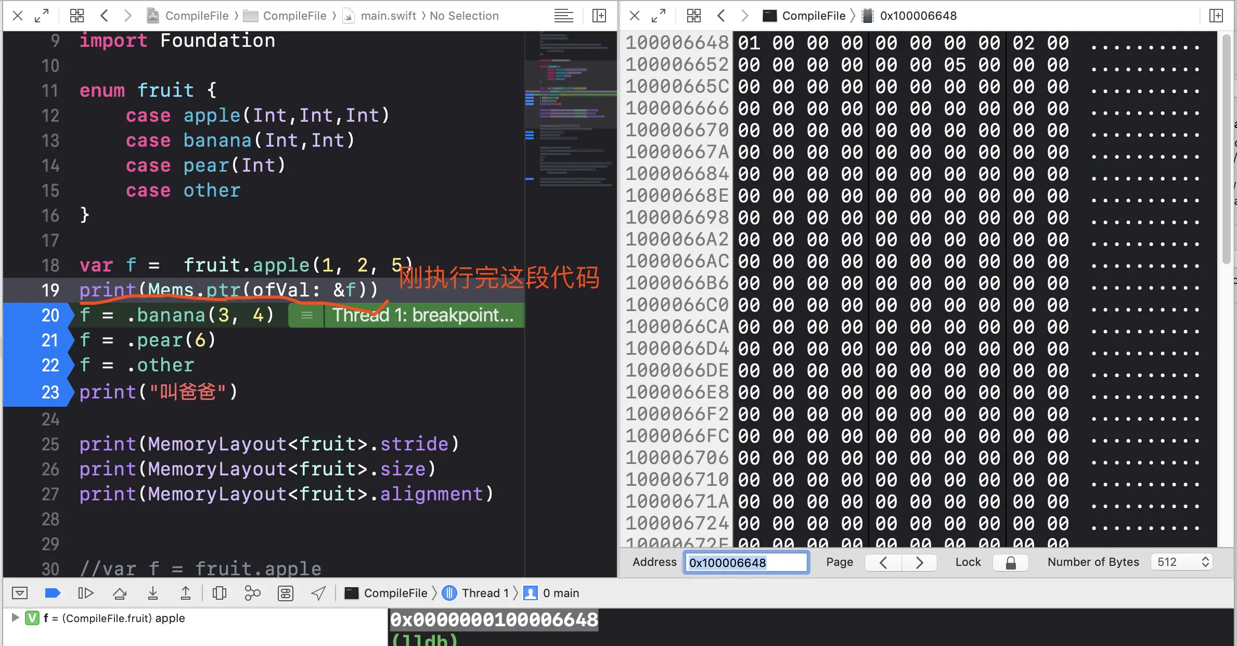Screen dimensions: 1237x646
Task: Open the Debug View Hierarchy icon
Action: tap(219, 593)
